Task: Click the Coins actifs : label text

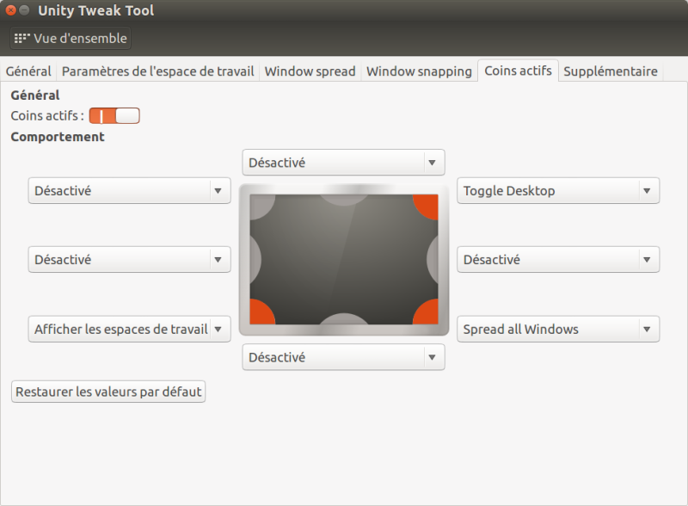Action: tap(47, 115)
